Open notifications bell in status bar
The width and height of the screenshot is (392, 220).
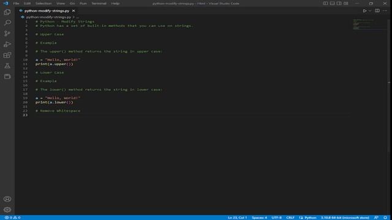(x=385, y=218)
